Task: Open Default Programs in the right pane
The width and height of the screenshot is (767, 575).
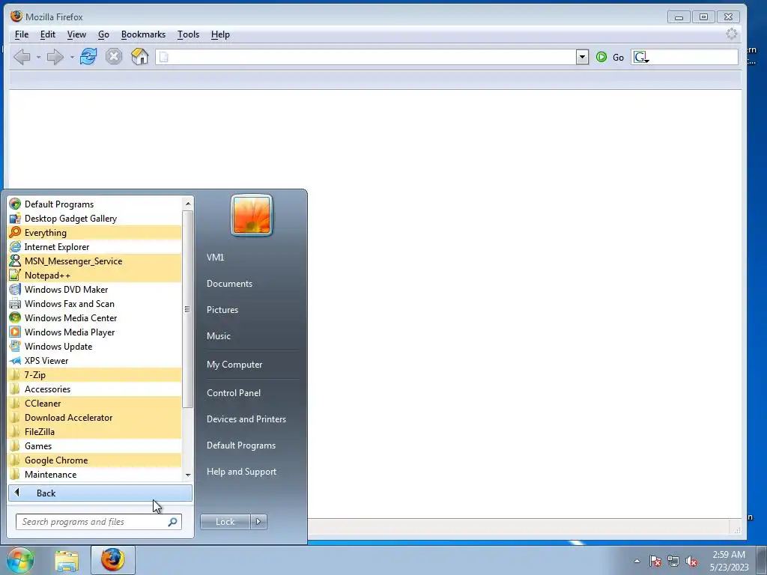Action: point(241,445)
